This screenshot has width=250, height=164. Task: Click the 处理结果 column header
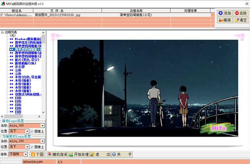point(190,11)
